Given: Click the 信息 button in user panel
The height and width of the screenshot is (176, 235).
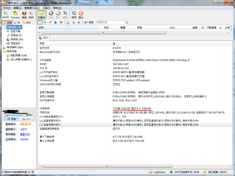Looking at the screenshot, I should pos(11,119).
